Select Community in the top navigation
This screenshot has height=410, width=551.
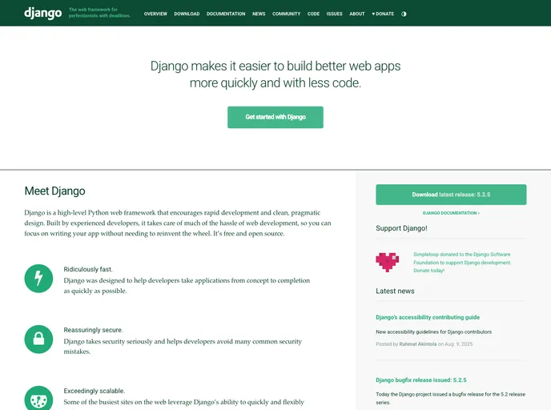point(286,14)
